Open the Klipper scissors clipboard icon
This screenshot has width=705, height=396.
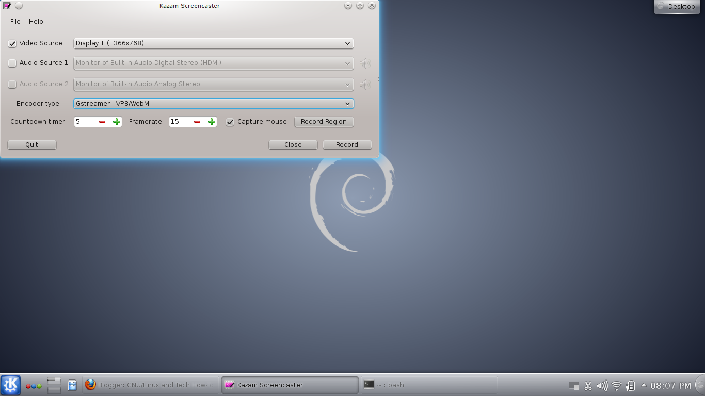tap(588, 386)
